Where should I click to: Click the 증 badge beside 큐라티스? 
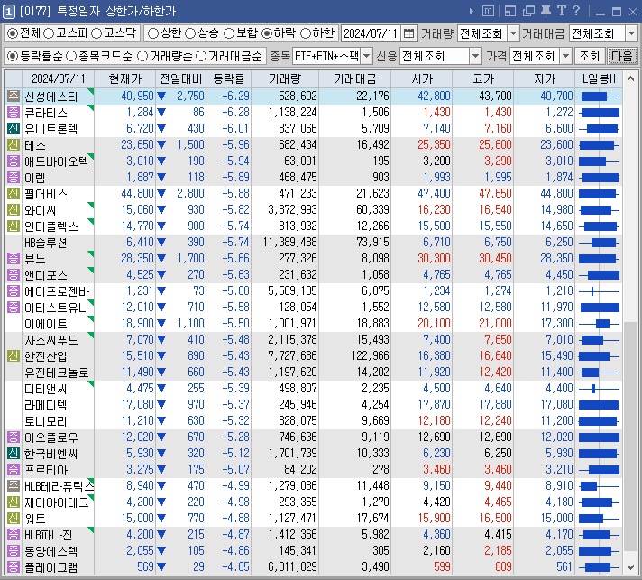coord(14,113)
